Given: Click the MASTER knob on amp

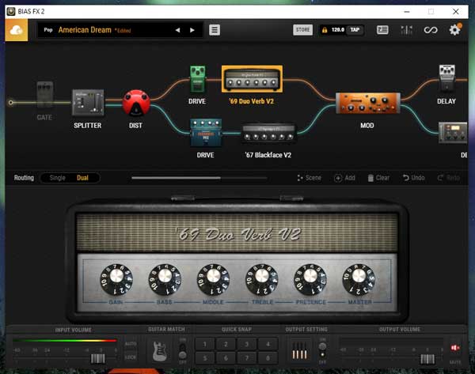Looking at the screenshot, I should coord(359,279).
